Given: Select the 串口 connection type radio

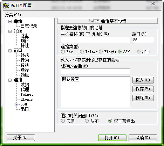Looking at the screenshot, I should tap(138, 52).
